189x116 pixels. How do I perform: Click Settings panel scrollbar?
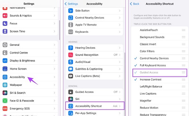(60, 30)
